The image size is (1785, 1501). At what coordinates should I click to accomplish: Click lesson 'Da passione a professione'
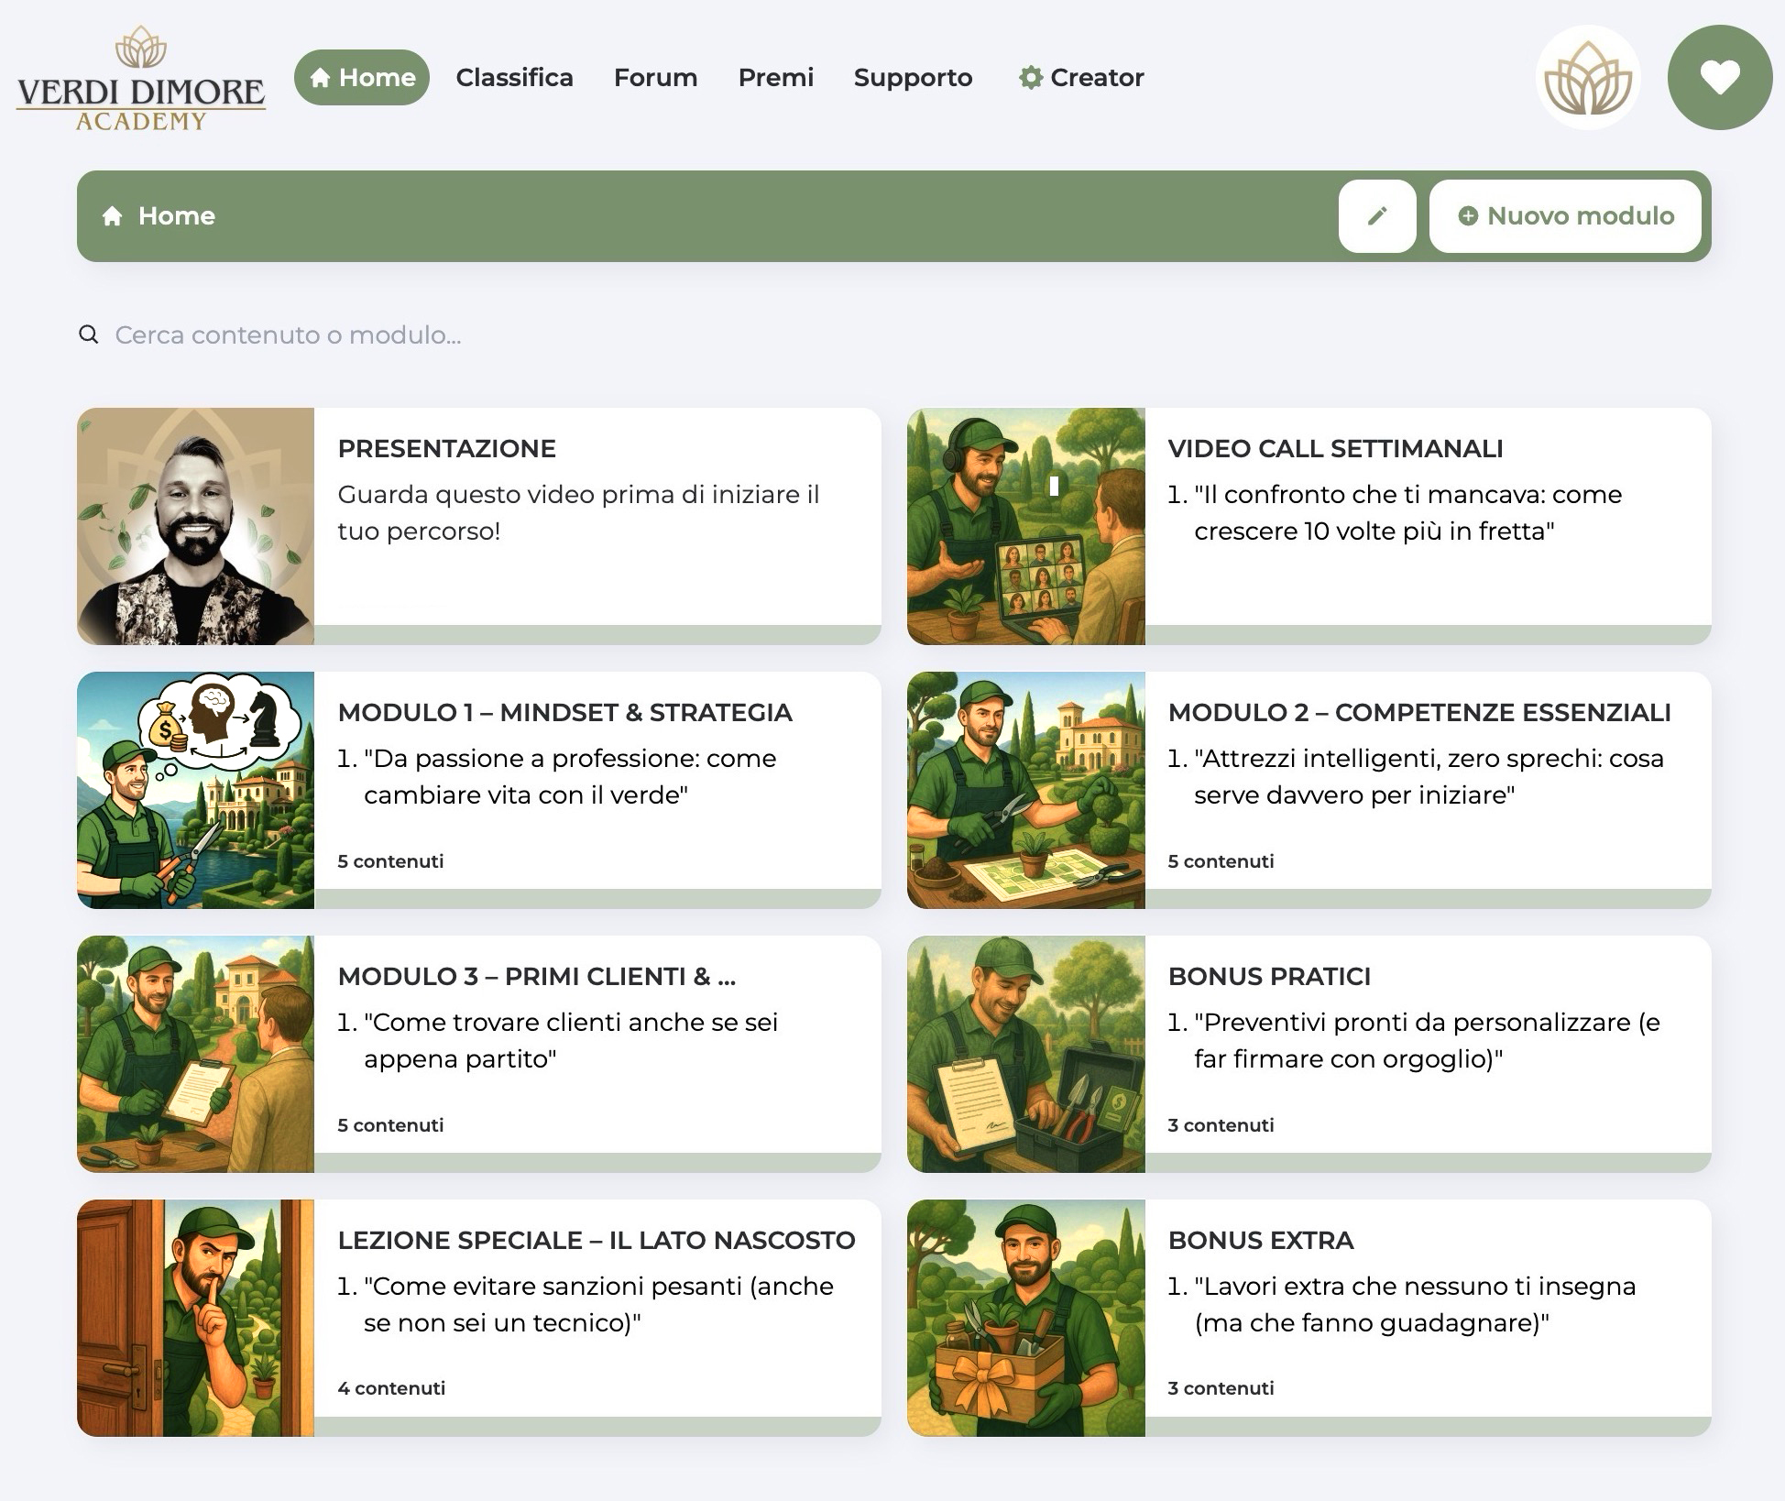[x=570, y=777]
